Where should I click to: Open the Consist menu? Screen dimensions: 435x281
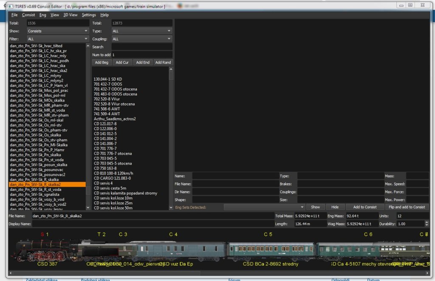[x=28, y=15]
